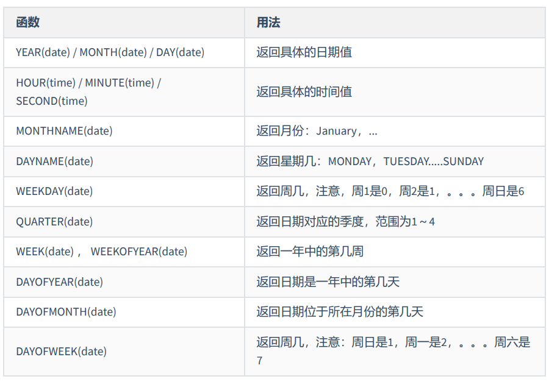Select the DAYOFWEEK(date) function cell
Screen dimensions: 549x382
click(61, 352)
